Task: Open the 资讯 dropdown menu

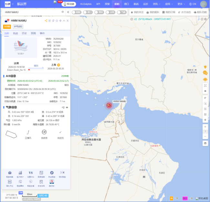Action: pos(157,4)
